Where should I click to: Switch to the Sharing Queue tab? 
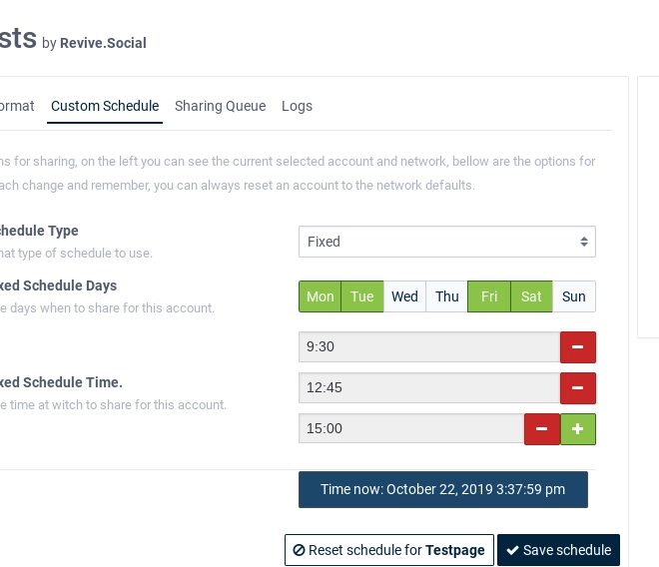tap(221, 106)
